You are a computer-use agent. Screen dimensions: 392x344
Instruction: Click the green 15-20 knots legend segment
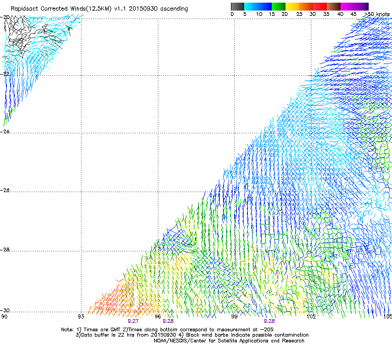pos(279,6)
